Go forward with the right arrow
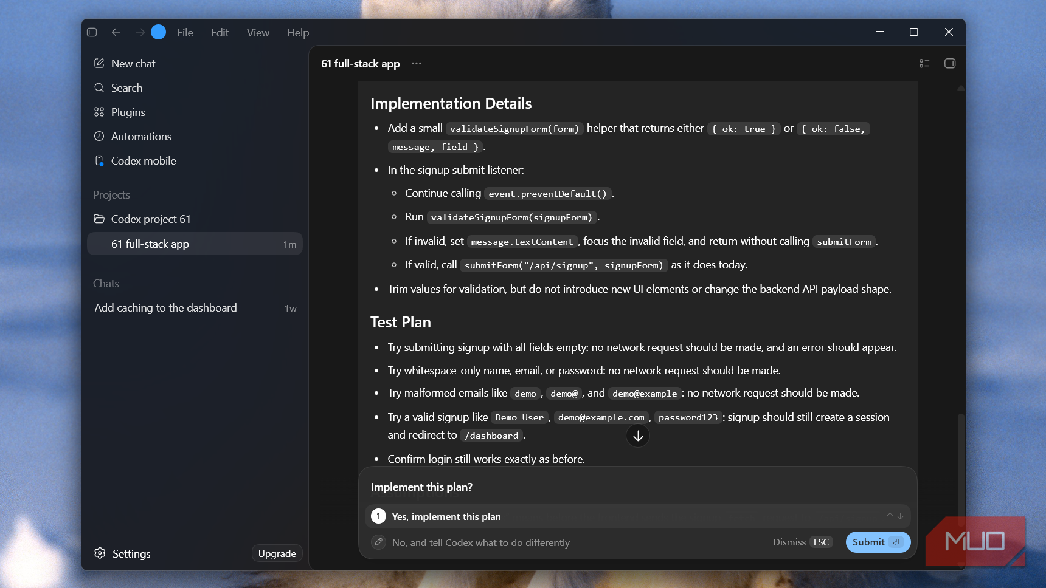The height and width of the screenshot is (588, 1046). coord(140,32)
